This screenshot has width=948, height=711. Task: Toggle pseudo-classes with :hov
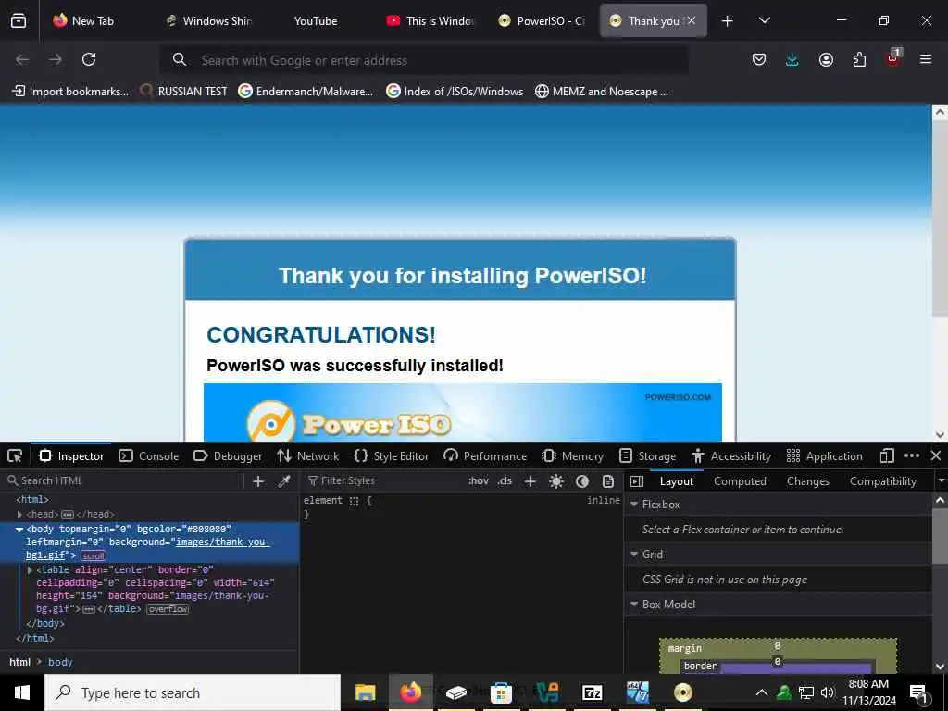479,481
